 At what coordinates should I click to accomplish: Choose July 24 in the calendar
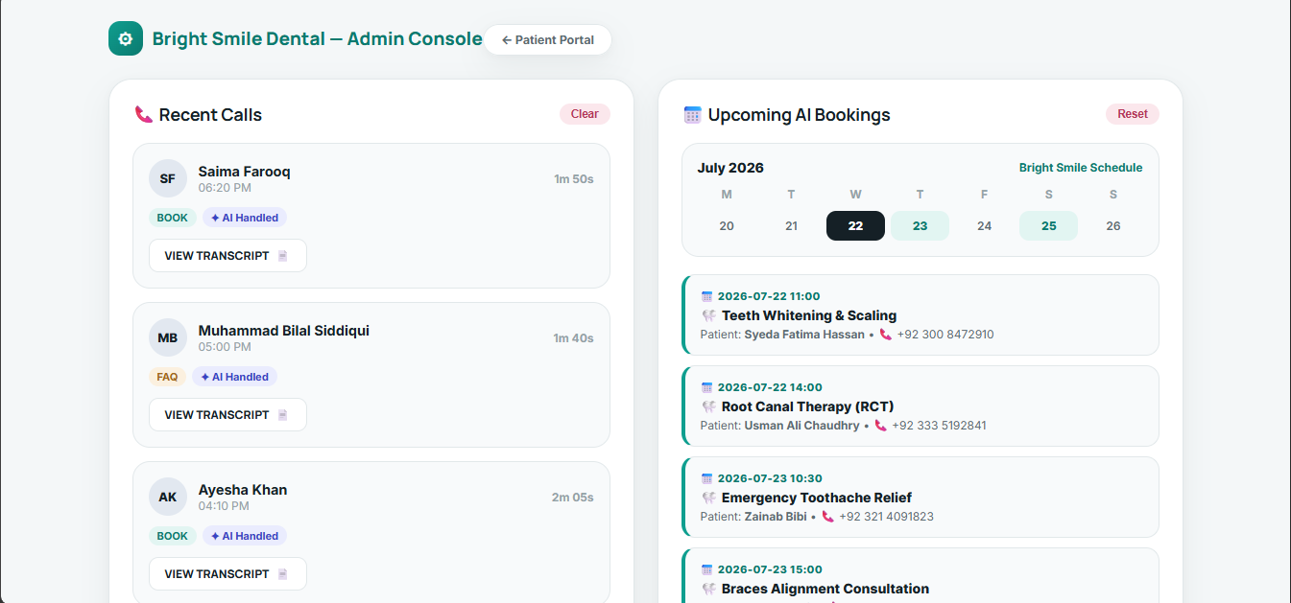[984, 226]
